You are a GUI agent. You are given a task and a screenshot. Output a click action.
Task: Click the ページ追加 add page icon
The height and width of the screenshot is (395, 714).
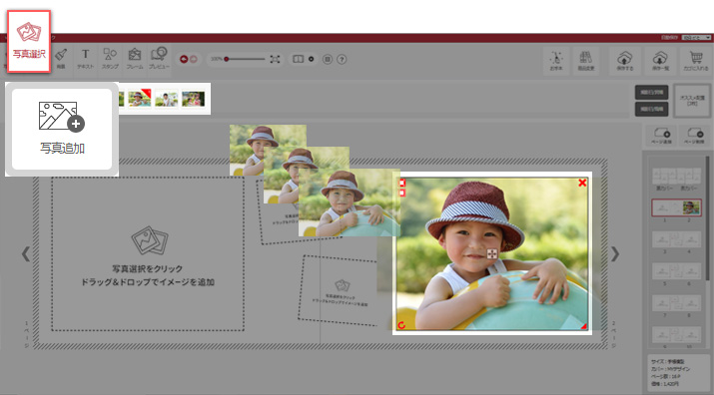662,135
